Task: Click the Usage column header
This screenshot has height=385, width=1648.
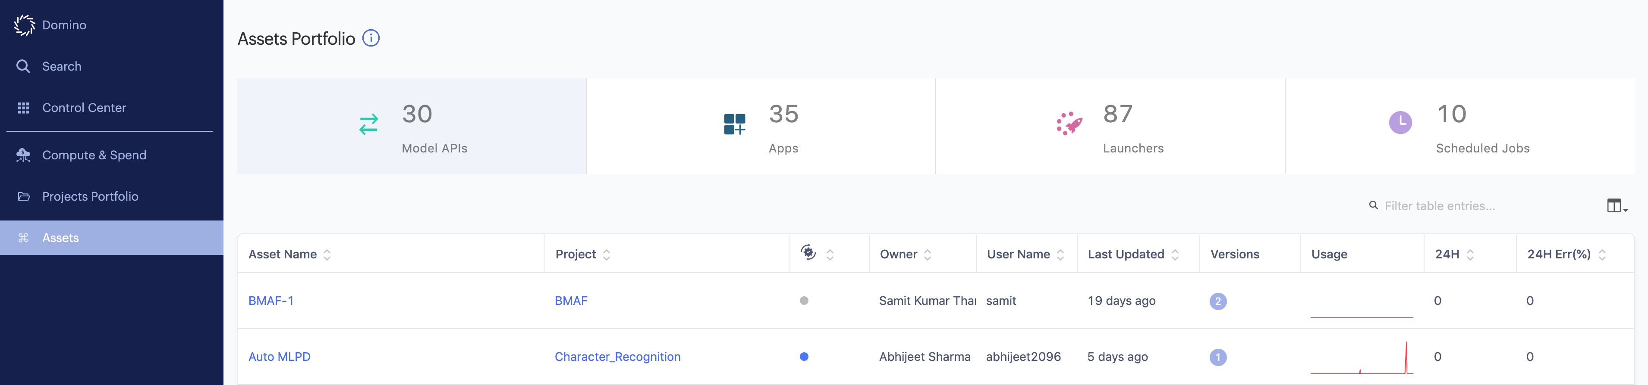Action: tap(1329, 255)
